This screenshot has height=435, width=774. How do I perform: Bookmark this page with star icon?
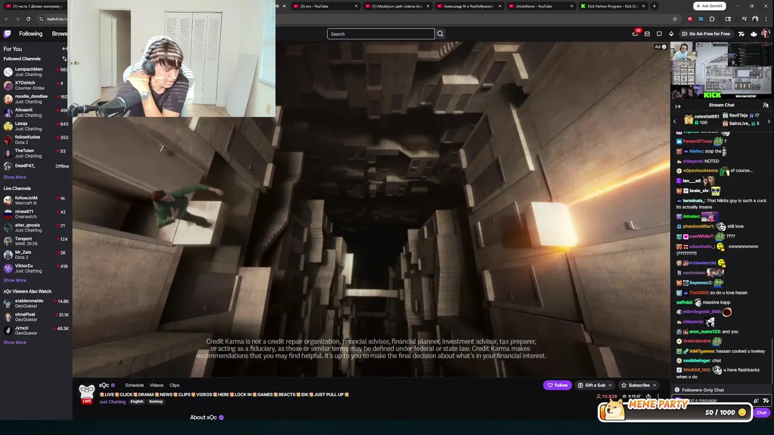675,19
